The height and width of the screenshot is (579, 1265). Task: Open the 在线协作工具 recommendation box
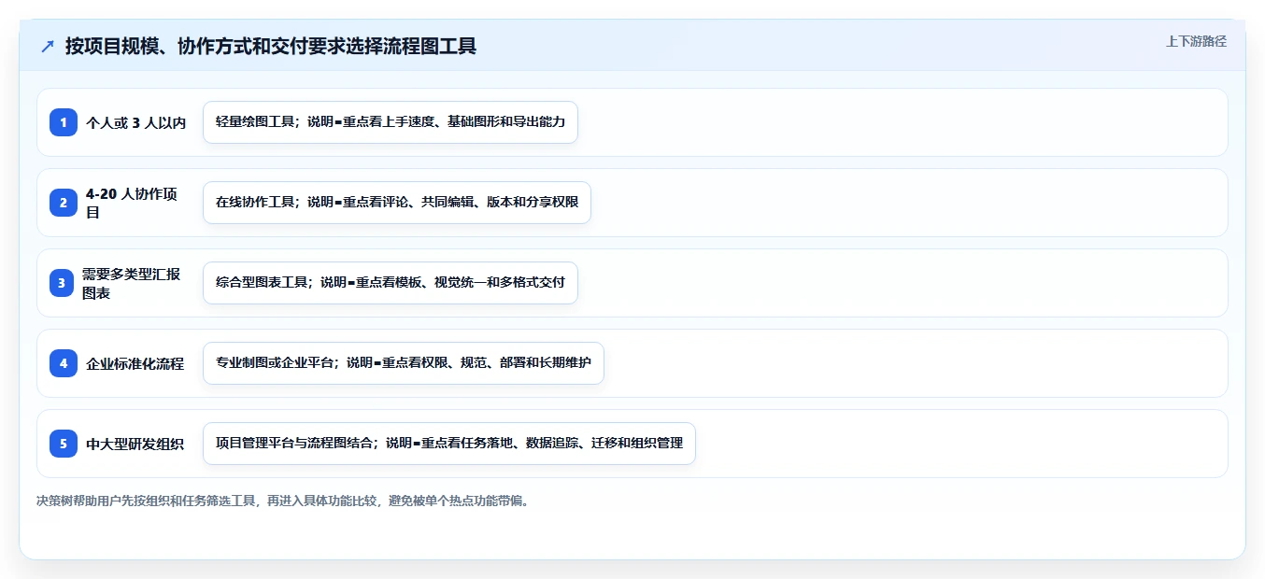coord(397,203)
